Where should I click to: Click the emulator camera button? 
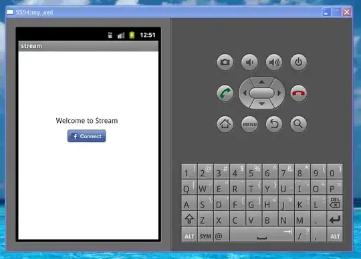(225, 62)
